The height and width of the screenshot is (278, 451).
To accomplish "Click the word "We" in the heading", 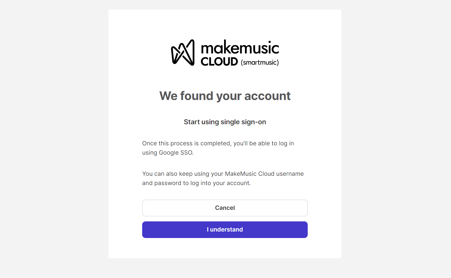I will click(168, 96).
